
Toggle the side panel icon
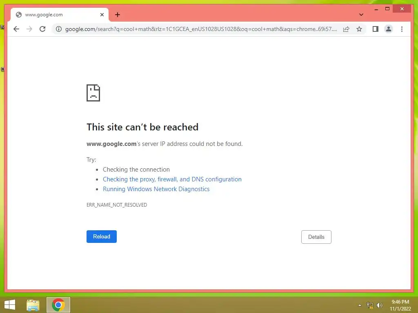pos(376,29)
